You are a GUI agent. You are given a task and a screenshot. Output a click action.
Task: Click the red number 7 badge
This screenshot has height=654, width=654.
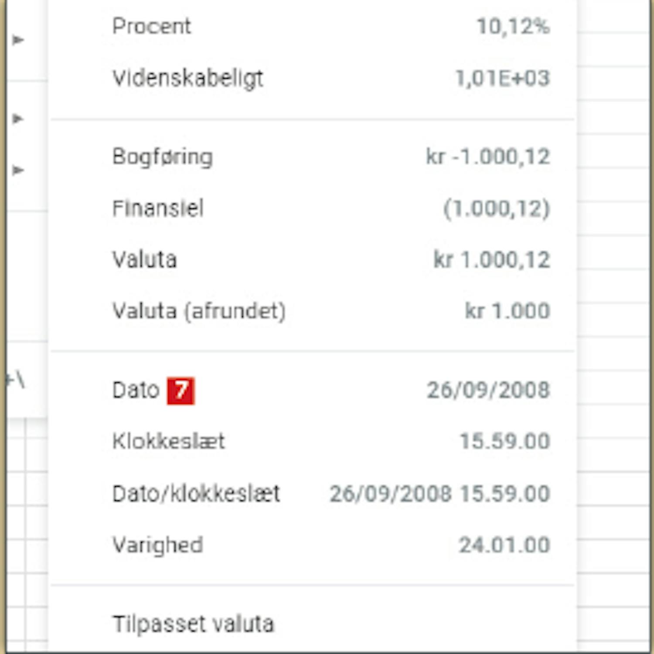pos(181,391)
